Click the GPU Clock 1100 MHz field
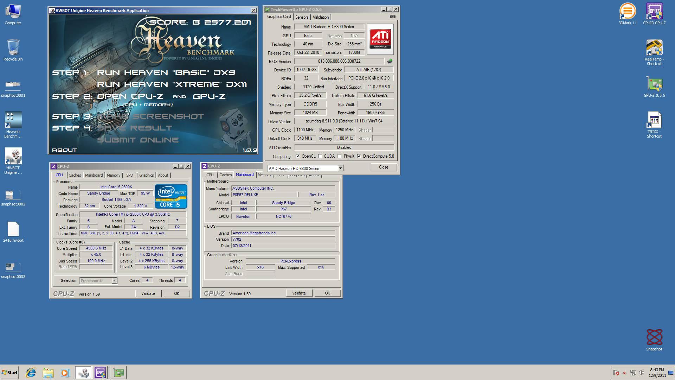Image resolution: width=675 pixels, height=380 pixels. (x=304, y=130)
